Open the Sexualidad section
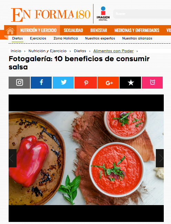This screenshot has height=224, width=171. [73, 30]
